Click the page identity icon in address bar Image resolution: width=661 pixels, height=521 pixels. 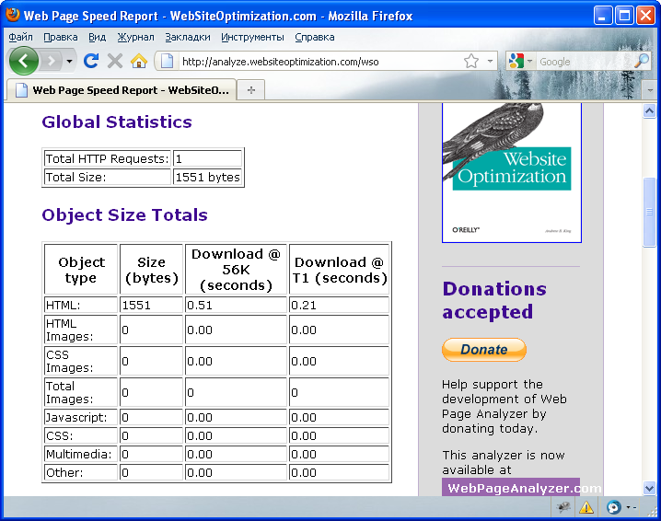click(168, 62)
